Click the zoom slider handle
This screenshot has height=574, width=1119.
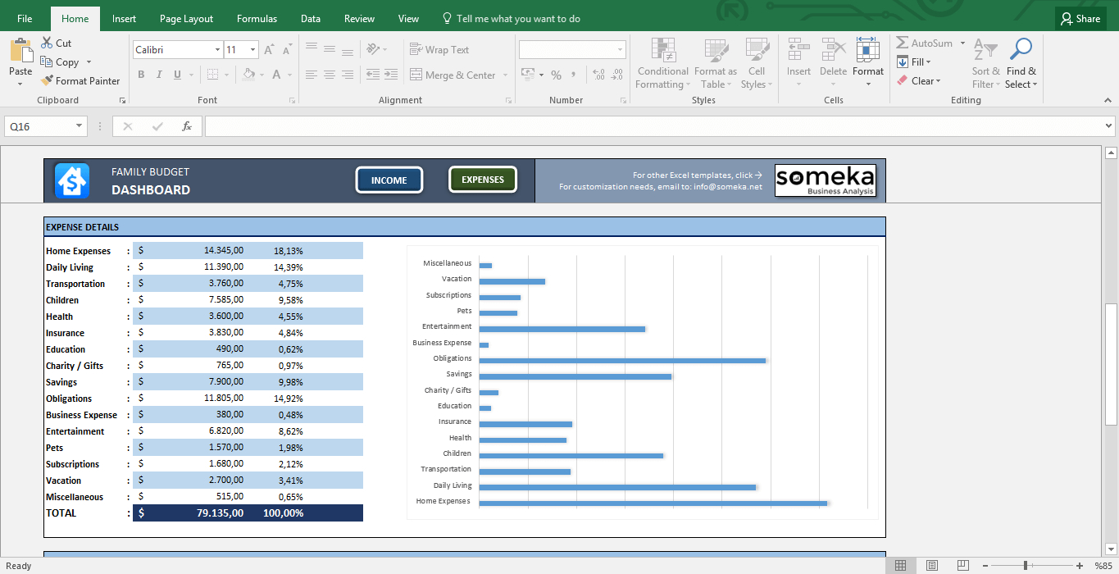pyautogui.click(x=1026, y=565)
